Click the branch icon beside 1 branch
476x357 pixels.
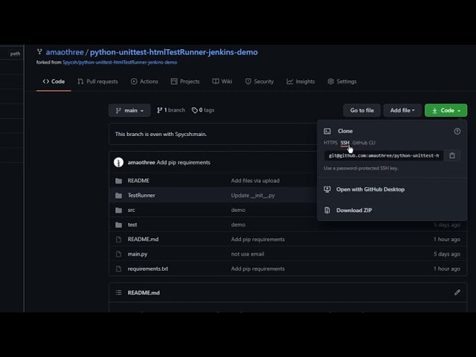pyautogui.click(x=159, y=110)
